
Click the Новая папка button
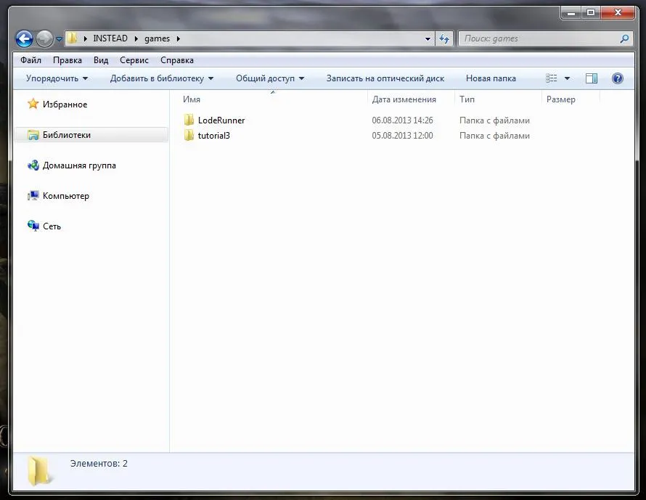[491, 78]
